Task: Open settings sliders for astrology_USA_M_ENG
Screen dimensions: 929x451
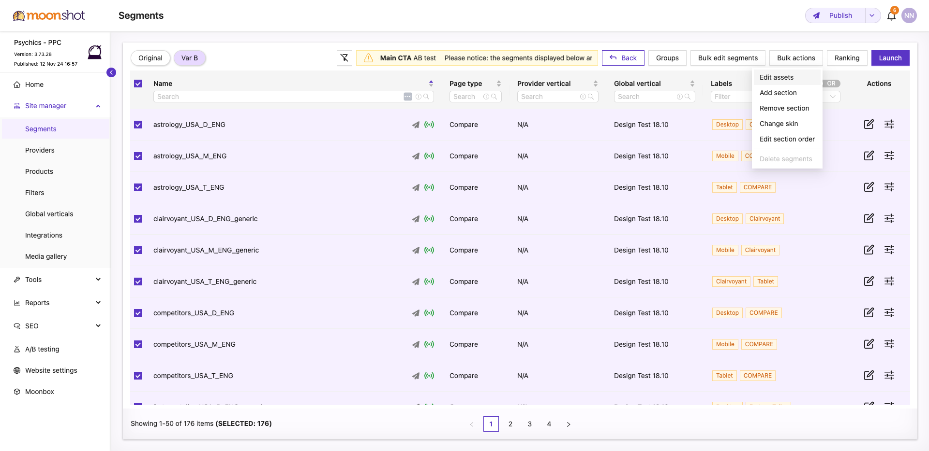Action: pos(889,155)
